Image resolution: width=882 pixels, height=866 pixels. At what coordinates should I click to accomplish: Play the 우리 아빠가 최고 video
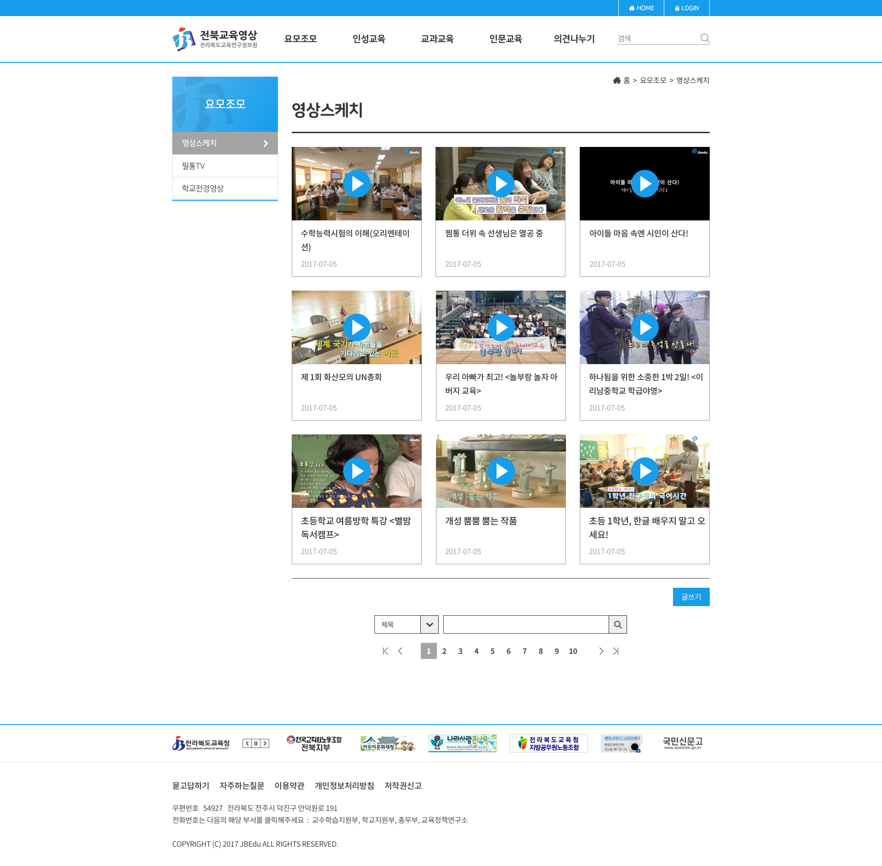pos(501,327)
